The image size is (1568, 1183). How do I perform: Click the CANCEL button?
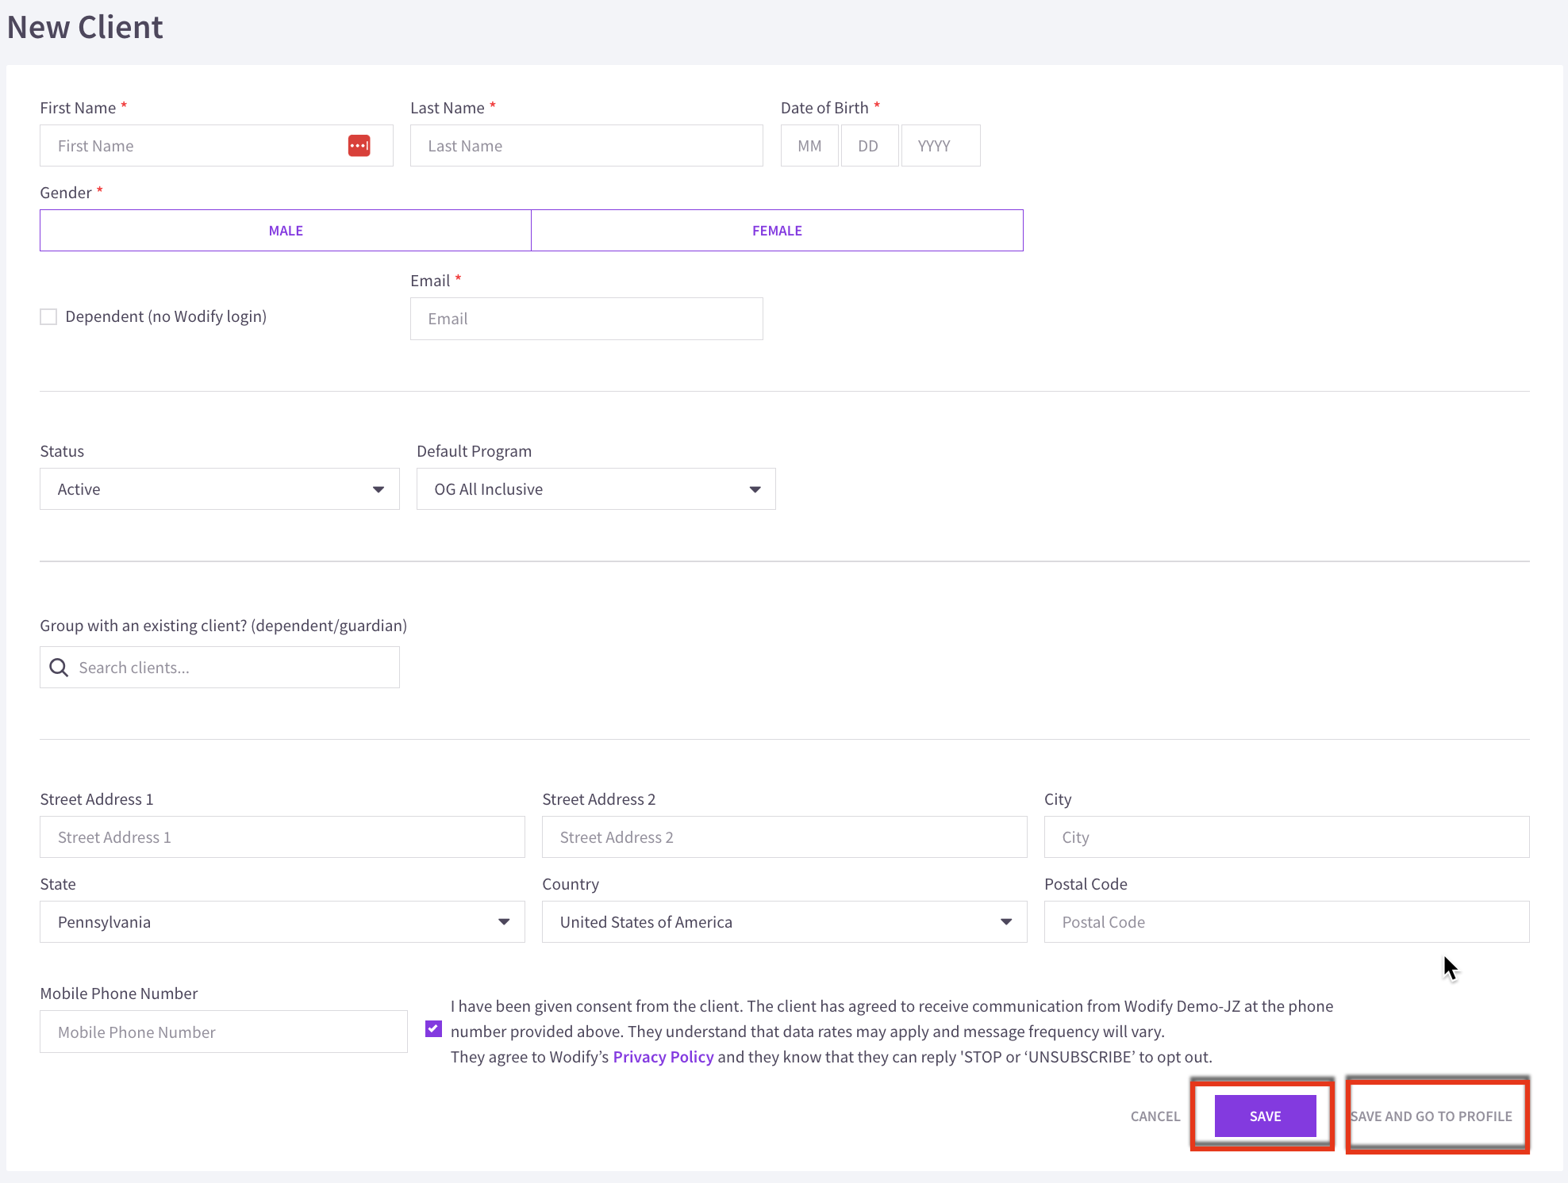click(1155, 1116)
